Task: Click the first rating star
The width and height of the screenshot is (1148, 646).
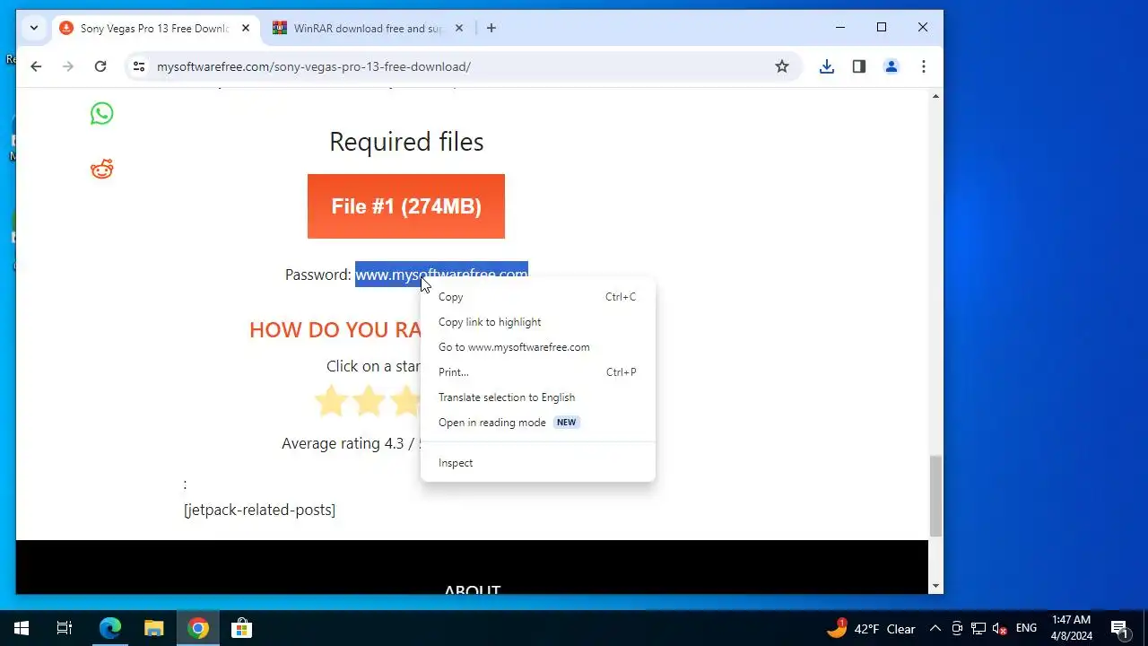Action: (331, 400)
